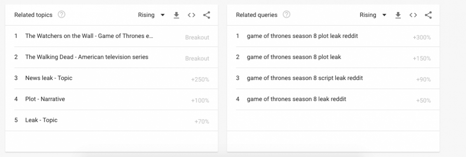Click the Related queries card title
Viewport: 466px width, 157px height.
click(x=257, y=15)
